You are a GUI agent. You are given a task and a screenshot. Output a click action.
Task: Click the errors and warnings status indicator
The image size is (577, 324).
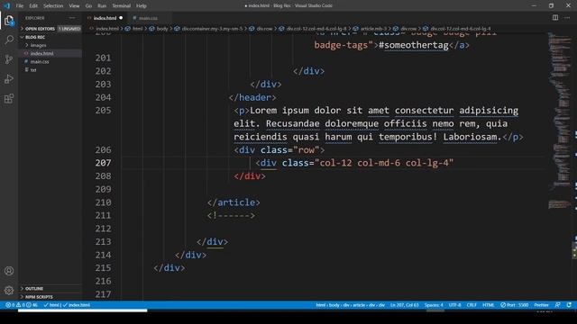tap(22, 305)
